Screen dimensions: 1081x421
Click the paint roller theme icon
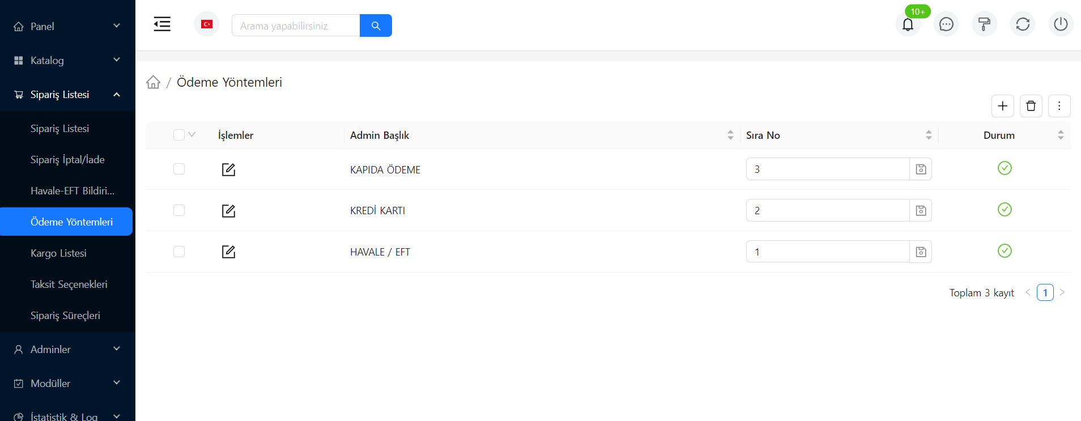[x=984, y=24]
